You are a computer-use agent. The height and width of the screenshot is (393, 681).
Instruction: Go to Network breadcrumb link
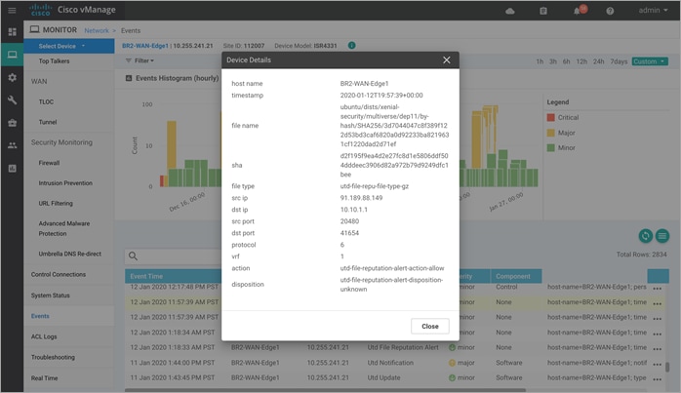click(97, 30)
